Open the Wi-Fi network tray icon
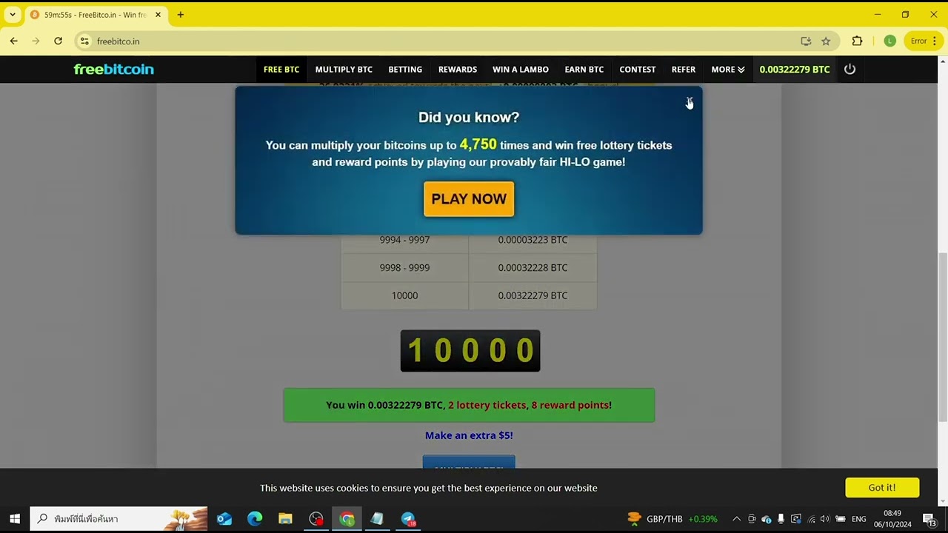 click(x=811, y=519)
